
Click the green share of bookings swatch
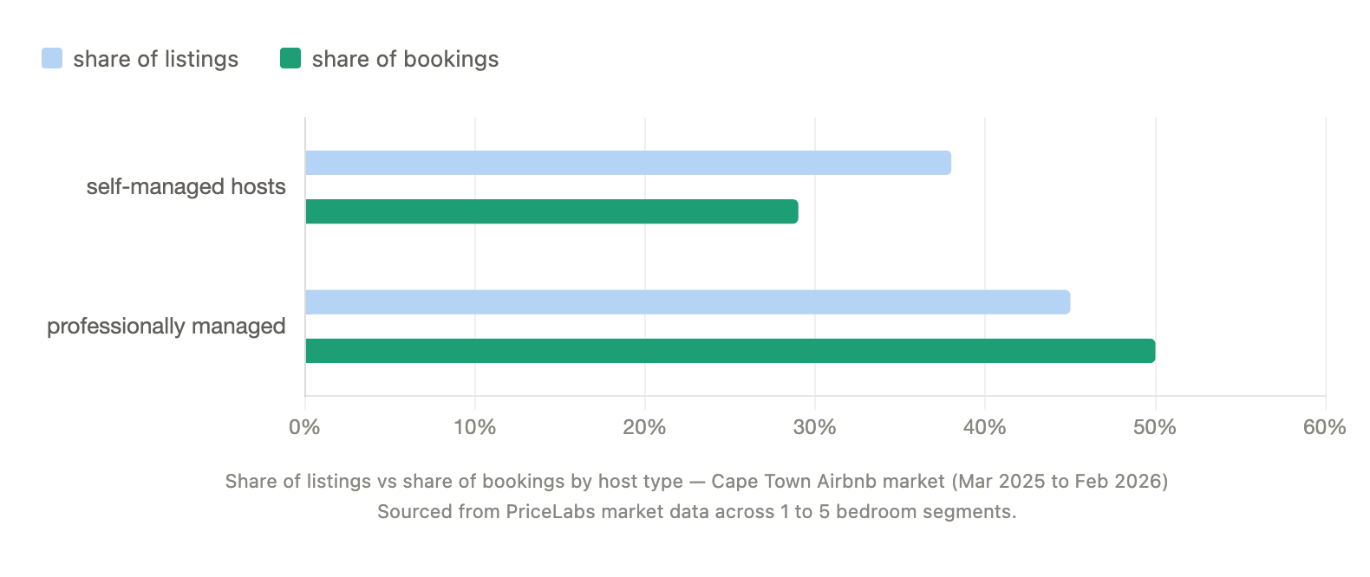290,59
